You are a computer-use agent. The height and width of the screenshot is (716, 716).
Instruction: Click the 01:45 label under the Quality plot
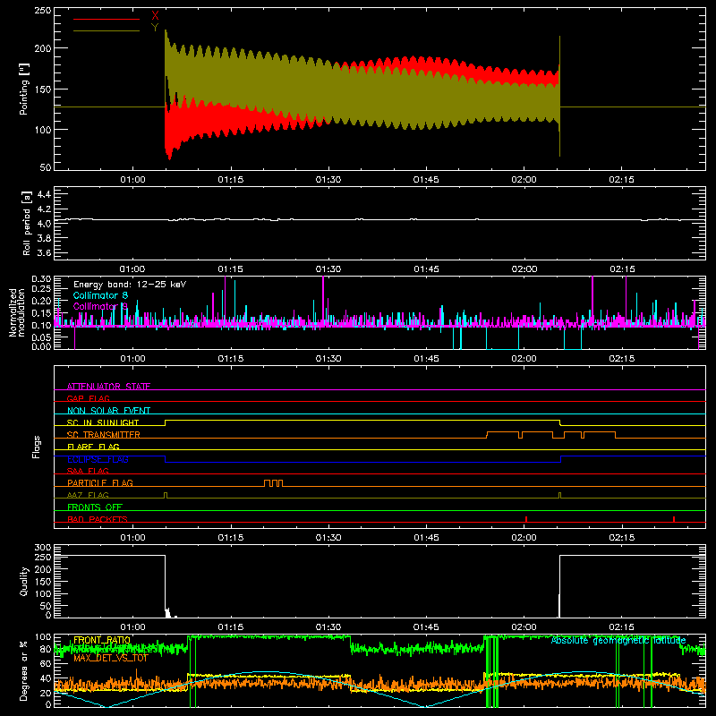tap(426, 627)
